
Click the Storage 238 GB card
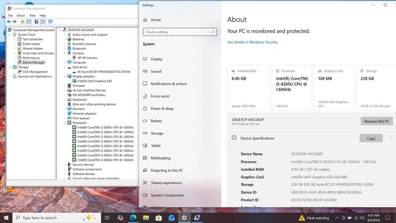[x=376, y=88]
